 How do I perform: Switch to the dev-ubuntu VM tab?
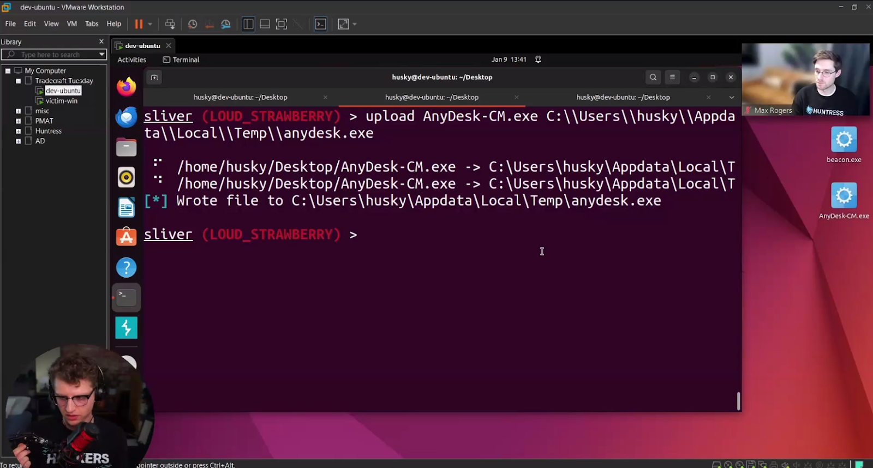click(142, 46)
